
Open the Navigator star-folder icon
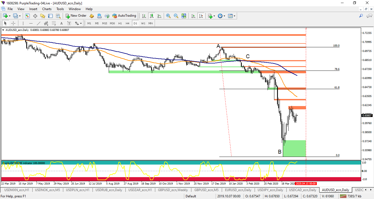coord(43,16)
